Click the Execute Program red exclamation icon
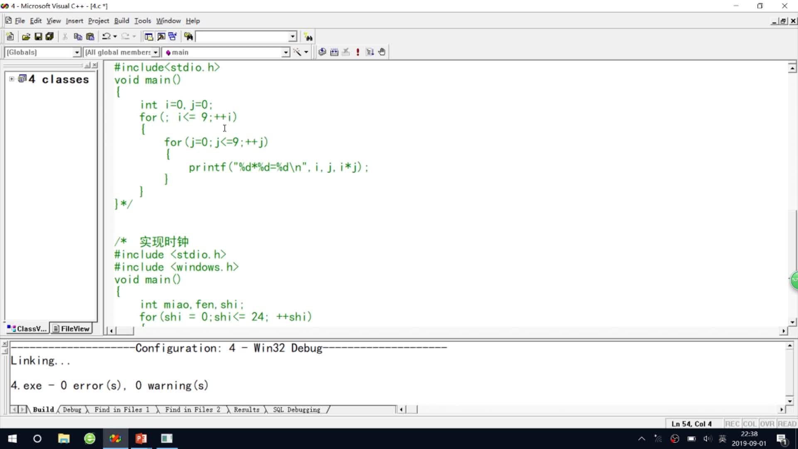798x449 pixels. pyautogui.click(x=358, y=52)
